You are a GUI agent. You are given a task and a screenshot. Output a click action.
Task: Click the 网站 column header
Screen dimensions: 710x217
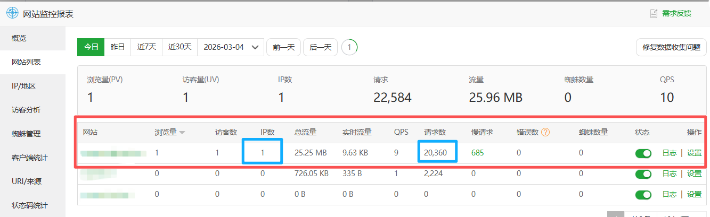tap(90, 133)
